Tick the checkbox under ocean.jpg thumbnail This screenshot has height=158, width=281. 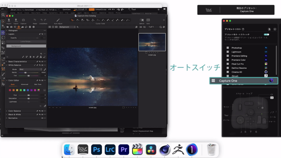146,52
